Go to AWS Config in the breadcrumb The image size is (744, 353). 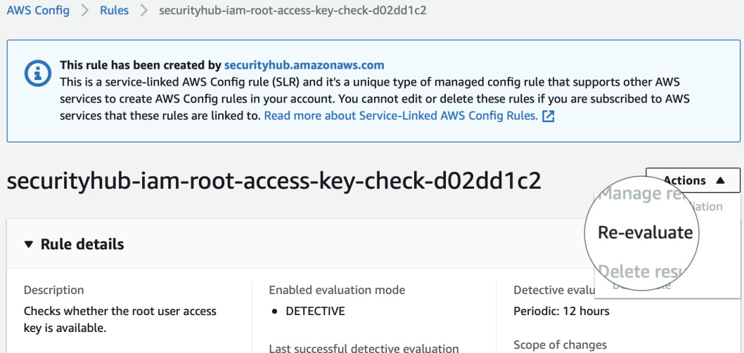(x=38, y=11)
